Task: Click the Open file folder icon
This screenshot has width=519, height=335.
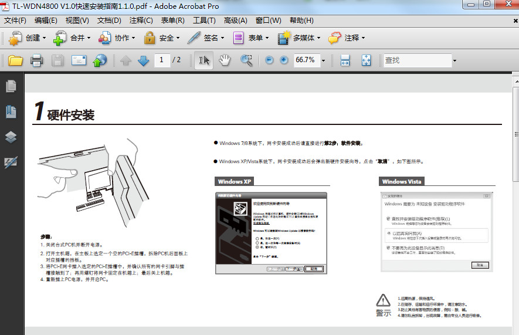Action: pos(15,60)
